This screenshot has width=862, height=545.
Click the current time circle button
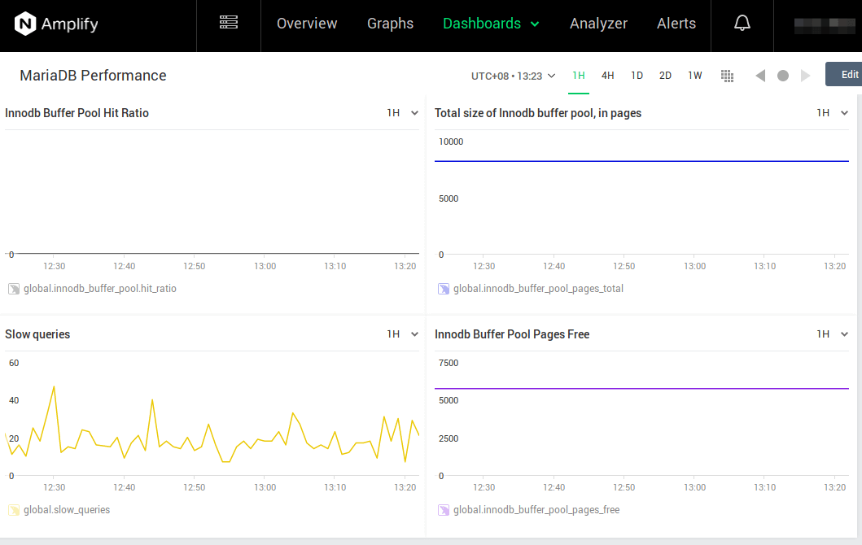(783, 76)
